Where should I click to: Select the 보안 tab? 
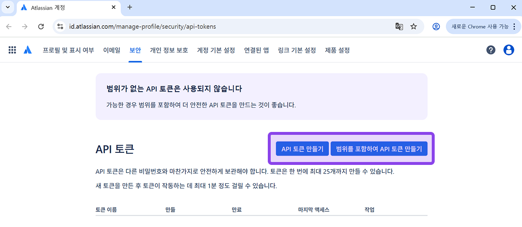(135, 50)
